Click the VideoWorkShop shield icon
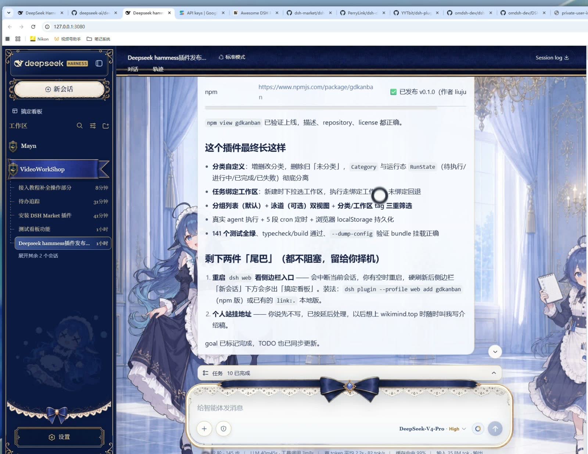Image resolution: width=588 pixels, height=454 pixels. coord(13,169)
